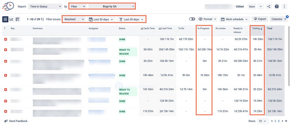Image resolution: width=290 pixels, height=126 pixels.
Task: Click bug icon in the 1h 29m row
Action: [6, 112]
